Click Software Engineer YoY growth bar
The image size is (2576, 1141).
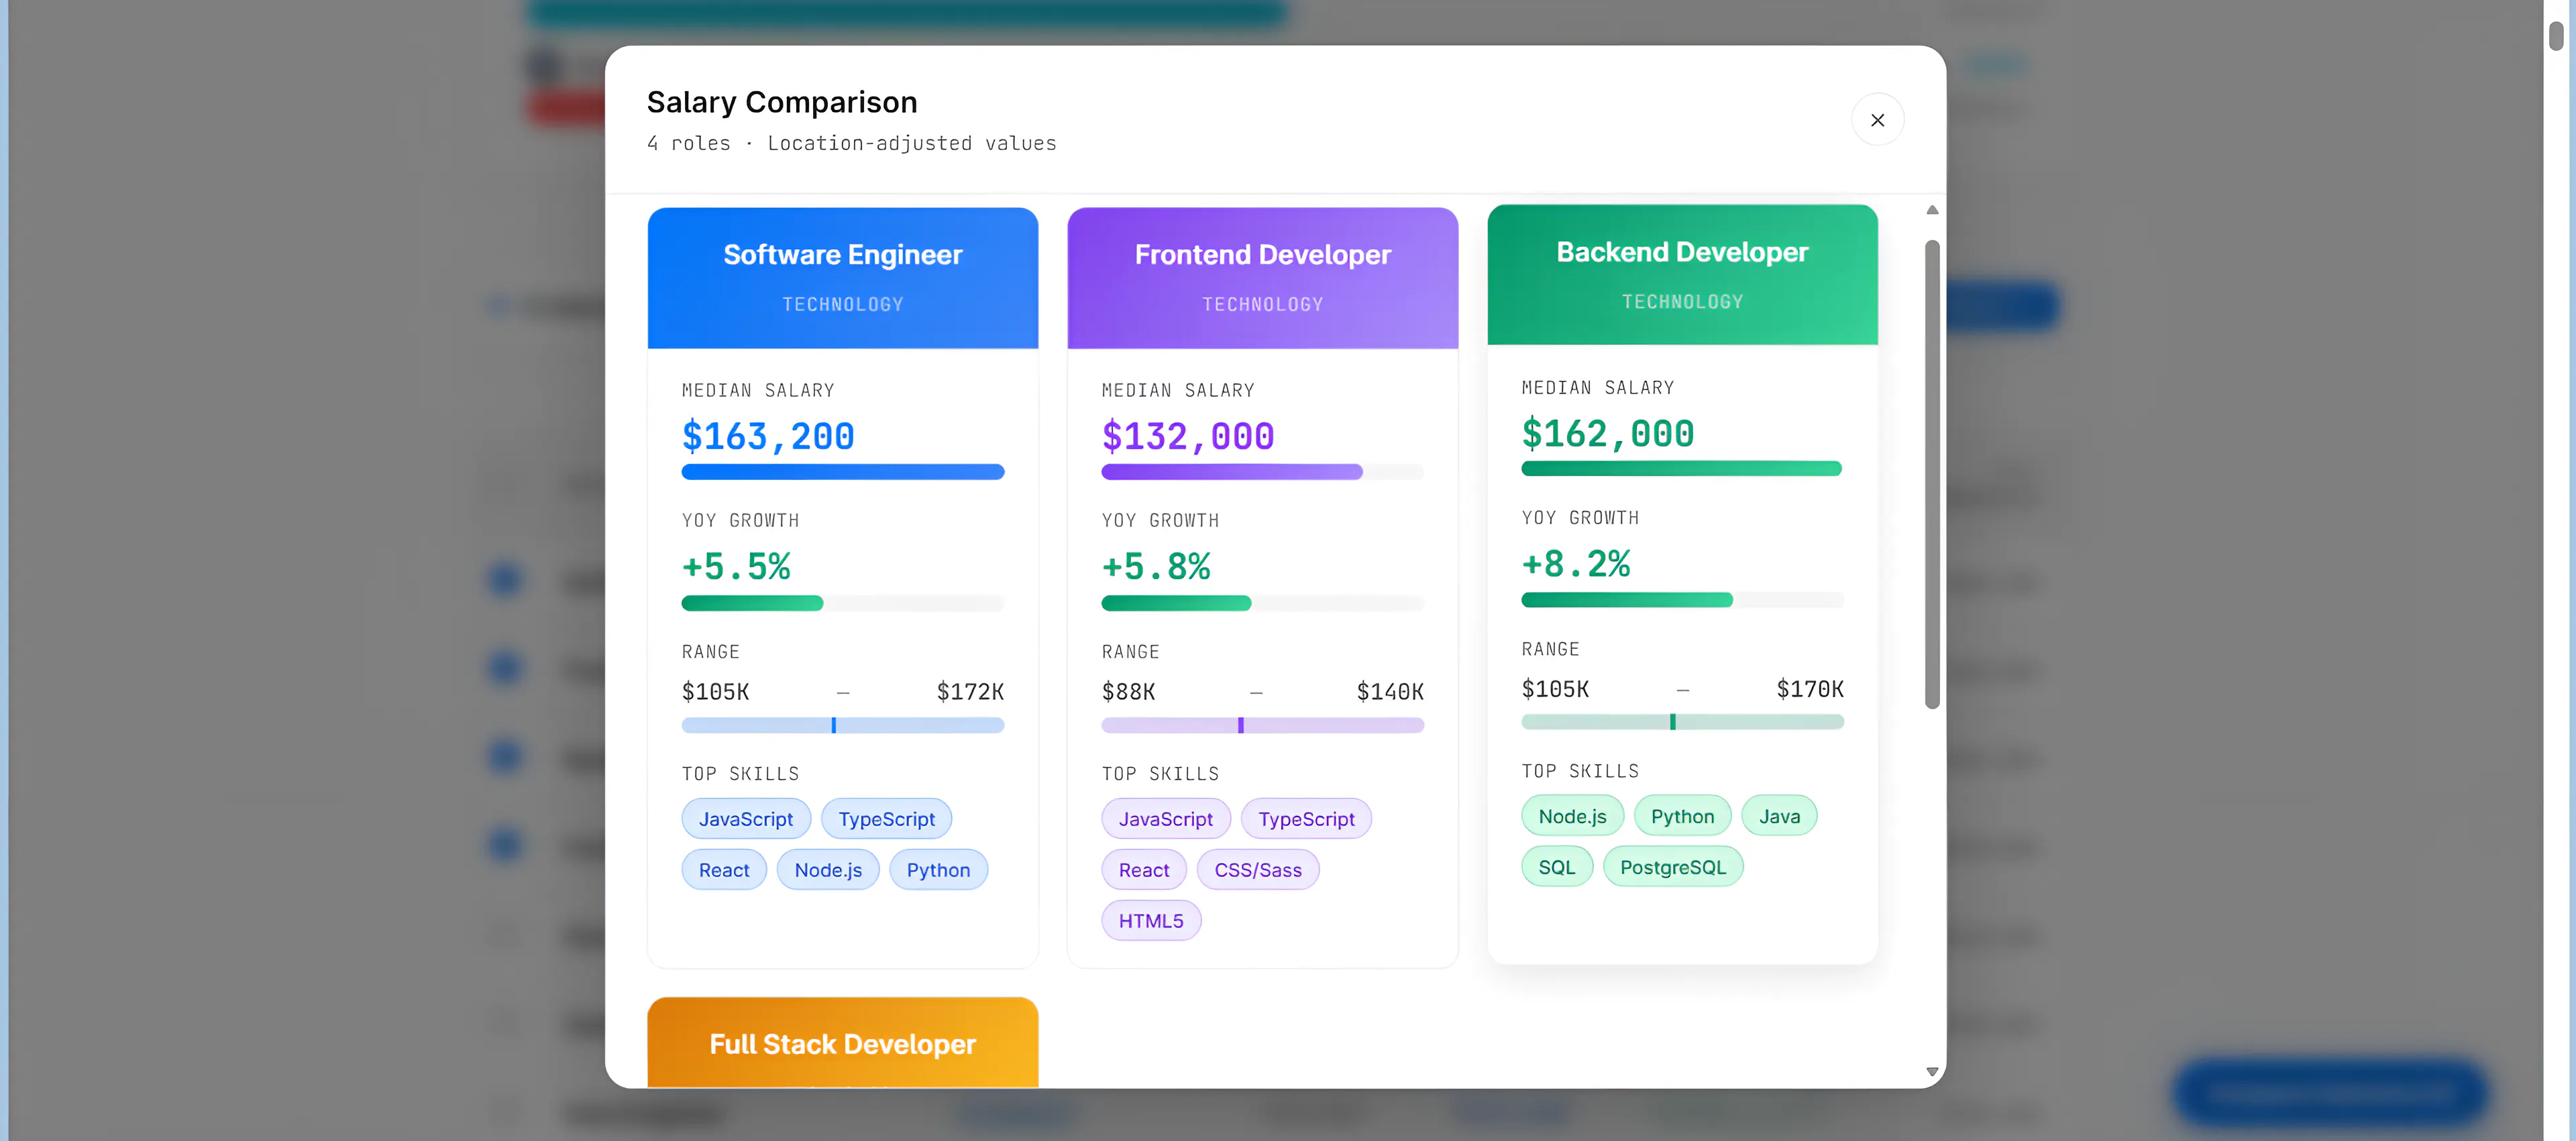tap(842, 603)
